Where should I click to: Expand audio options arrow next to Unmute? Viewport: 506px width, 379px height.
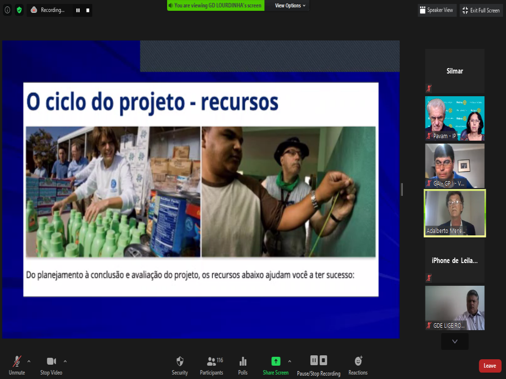coord(29,361)
